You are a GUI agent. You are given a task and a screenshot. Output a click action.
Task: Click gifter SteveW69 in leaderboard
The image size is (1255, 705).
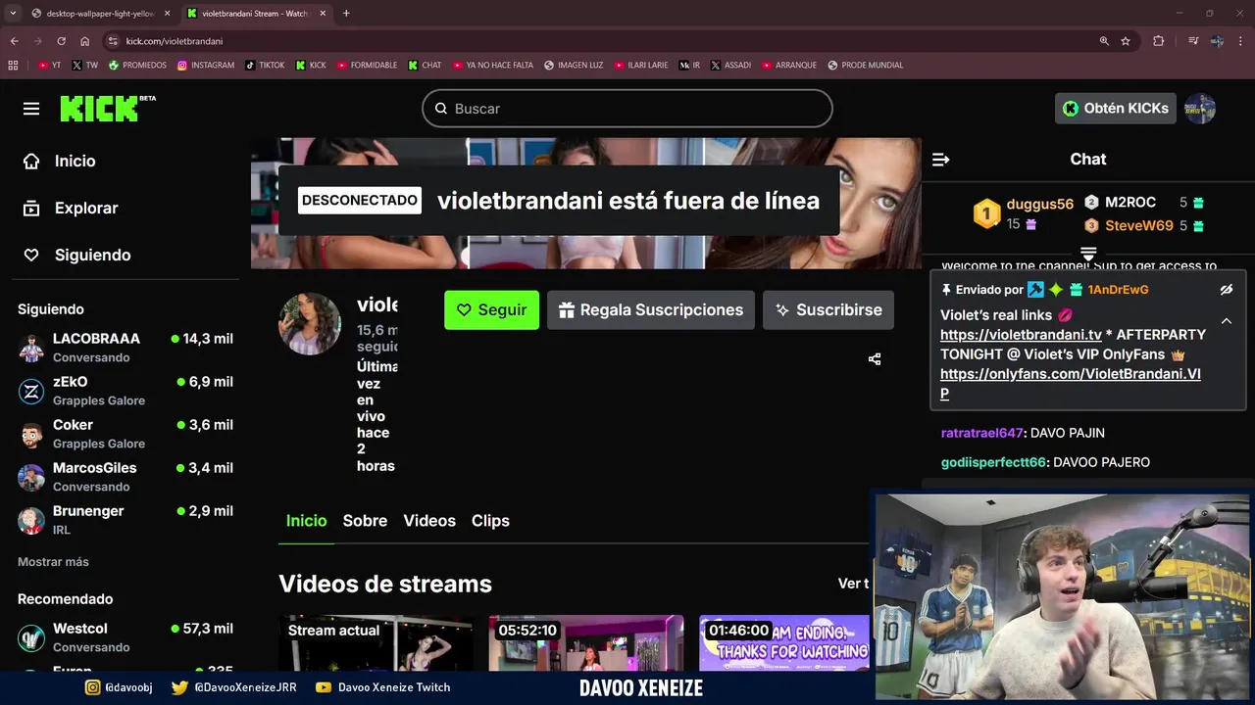pos(1139,225)
